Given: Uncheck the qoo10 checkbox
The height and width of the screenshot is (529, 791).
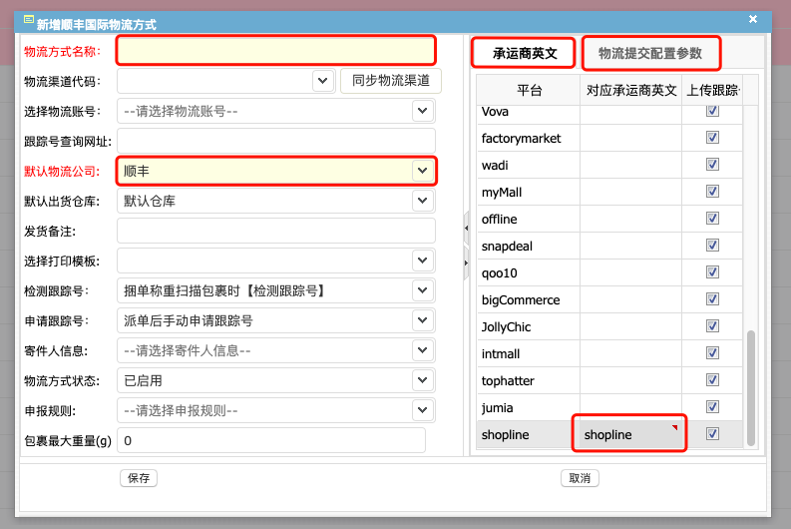Looking at the screenshot, I should [712, 272].
